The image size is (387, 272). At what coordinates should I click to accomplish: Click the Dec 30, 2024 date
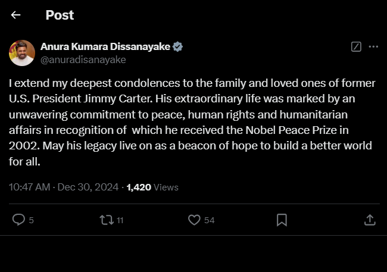coord(89,187)
